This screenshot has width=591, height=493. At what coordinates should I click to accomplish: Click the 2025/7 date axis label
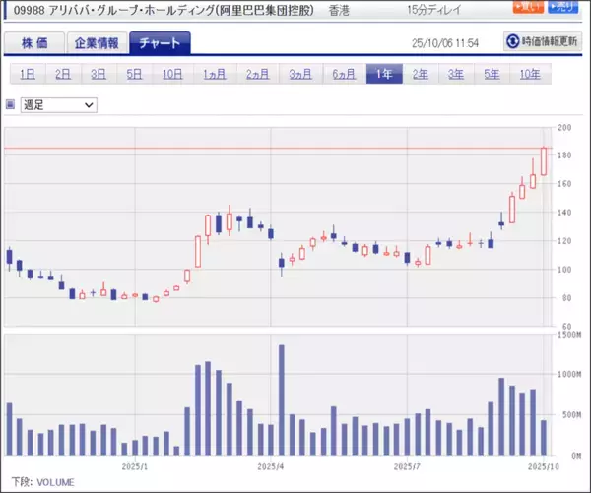(x=407, y=467)
